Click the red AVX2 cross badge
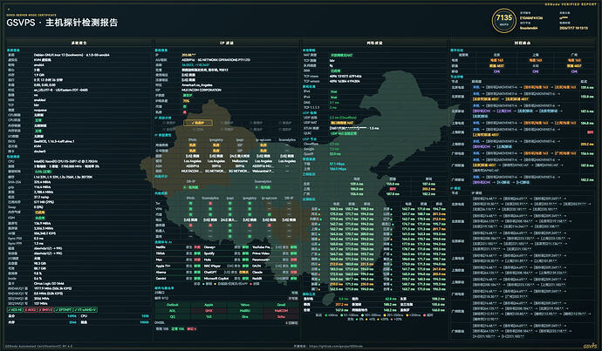Image resolution: width=602 pixels, height=351 pixels. pos(31,309)
